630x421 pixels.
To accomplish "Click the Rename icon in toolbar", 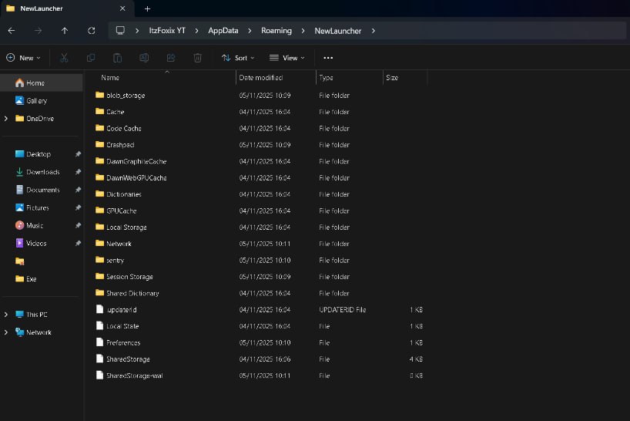I will point(144,58).
